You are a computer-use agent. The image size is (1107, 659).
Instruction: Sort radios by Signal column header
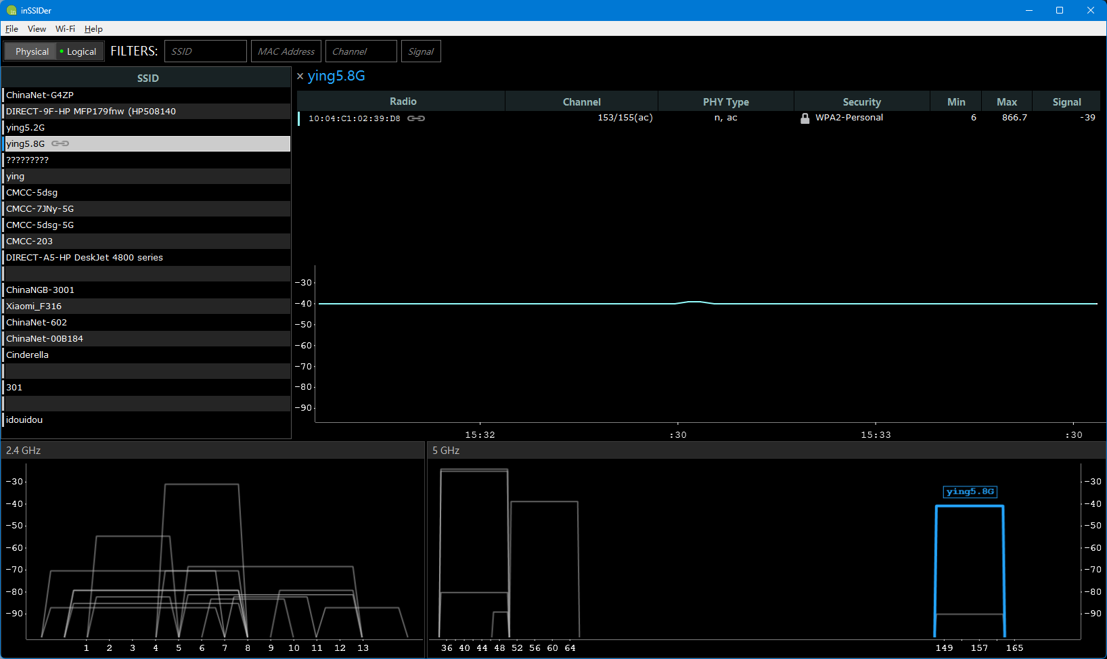coord(1066,102)
